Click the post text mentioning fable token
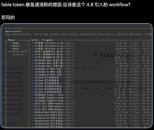Viewport: 154px width, 130px height. pos(66,5)
